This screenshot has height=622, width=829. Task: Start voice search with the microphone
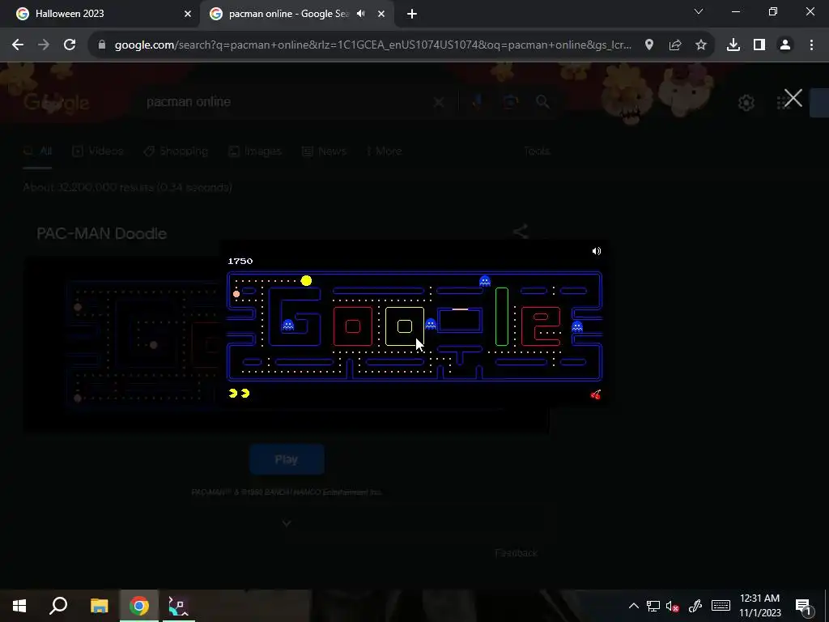click(476, 102)
